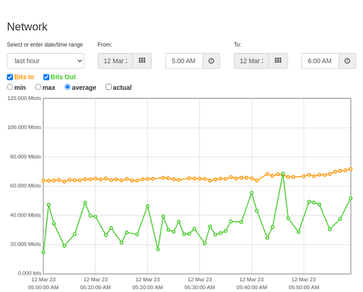Click the 05:20:00 AM x-axis label
The width and height of the screenshot is (363, 292).
[147, 288]
